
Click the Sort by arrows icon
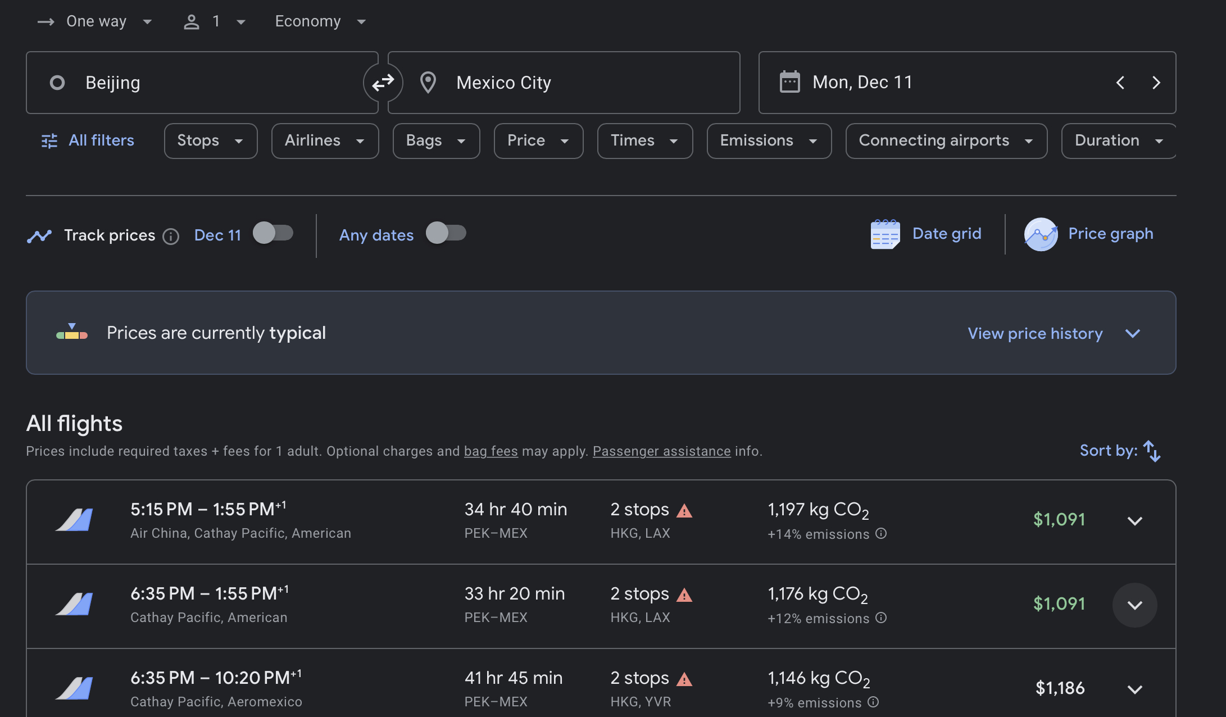click(1152, 451)
